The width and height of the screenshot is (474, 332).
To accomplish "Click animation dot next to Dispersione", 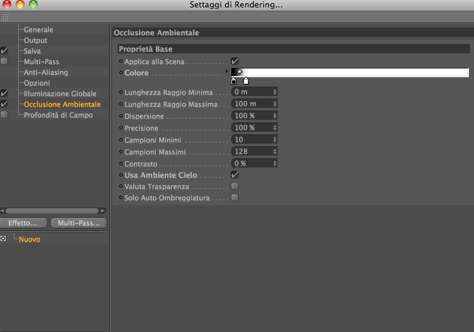I will 121,115.
